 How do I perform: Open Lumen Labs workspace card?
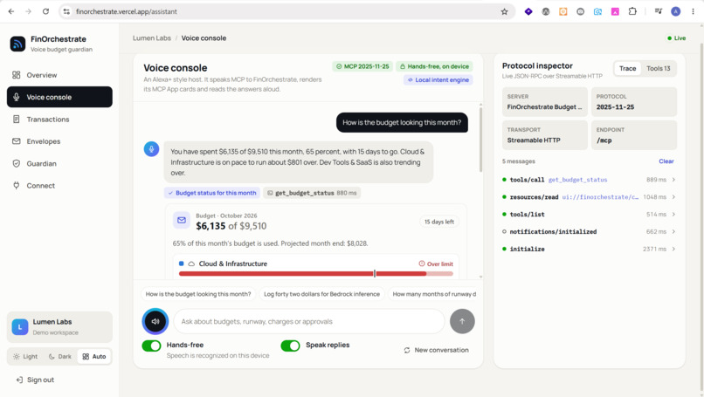[x=59, y=327]
